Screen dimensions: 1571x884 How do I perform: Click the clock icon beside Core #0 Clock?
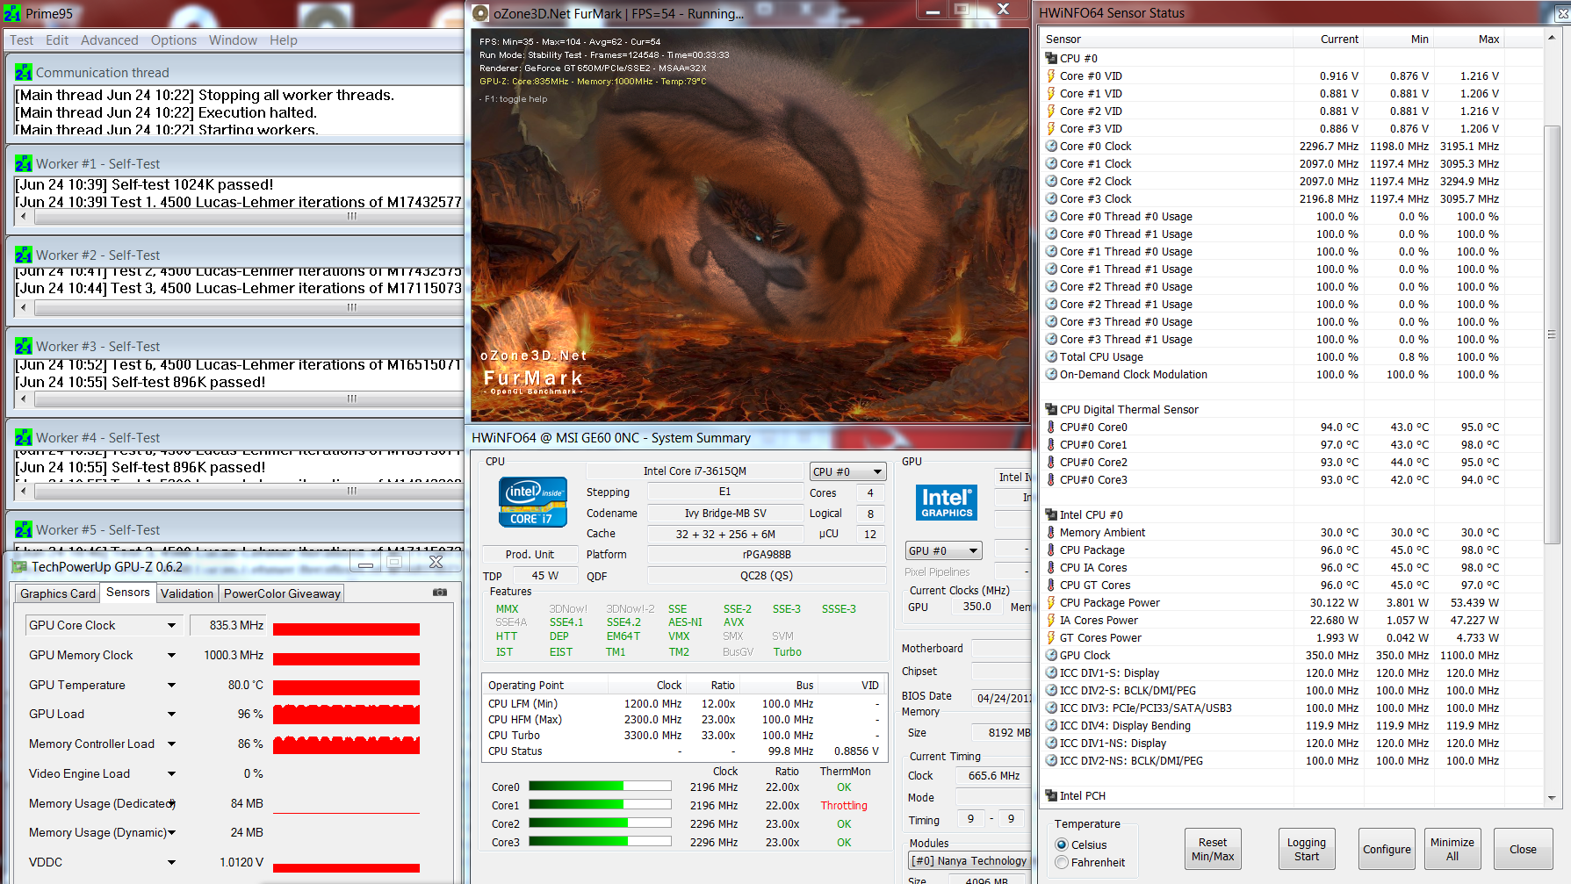1051,146
